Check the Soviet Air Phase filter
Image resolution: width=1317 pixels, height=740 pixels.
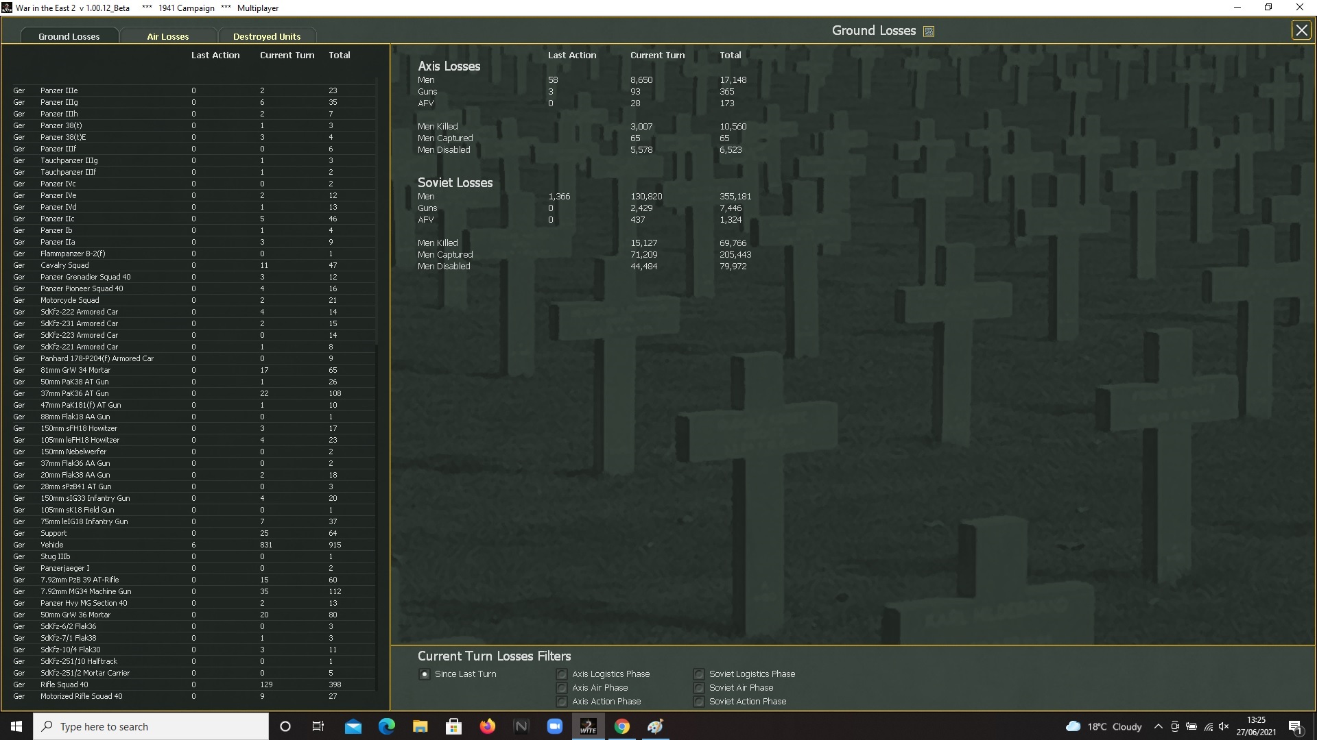tap(699, 688)
